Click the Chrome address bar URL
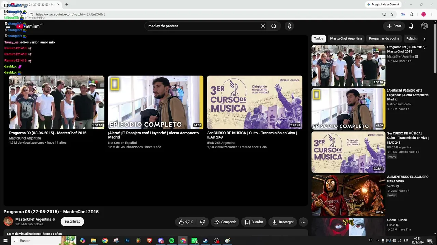Viewport: 437px width, 245px height. [x=71, y=14]
